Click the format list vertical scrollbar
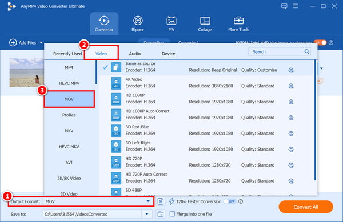The image size is (343, 222). click(x=96, y=72)
